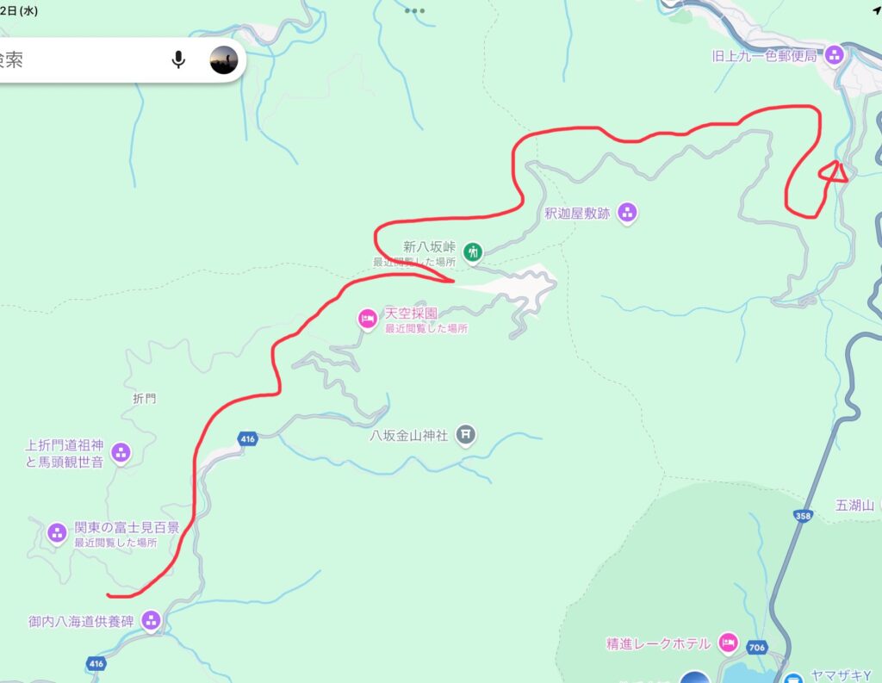Open the 釈迦屋敷跡 landmark pin
Image resolution: width=882 pixels, height=683 pixels.
click(x=627, y=214)
